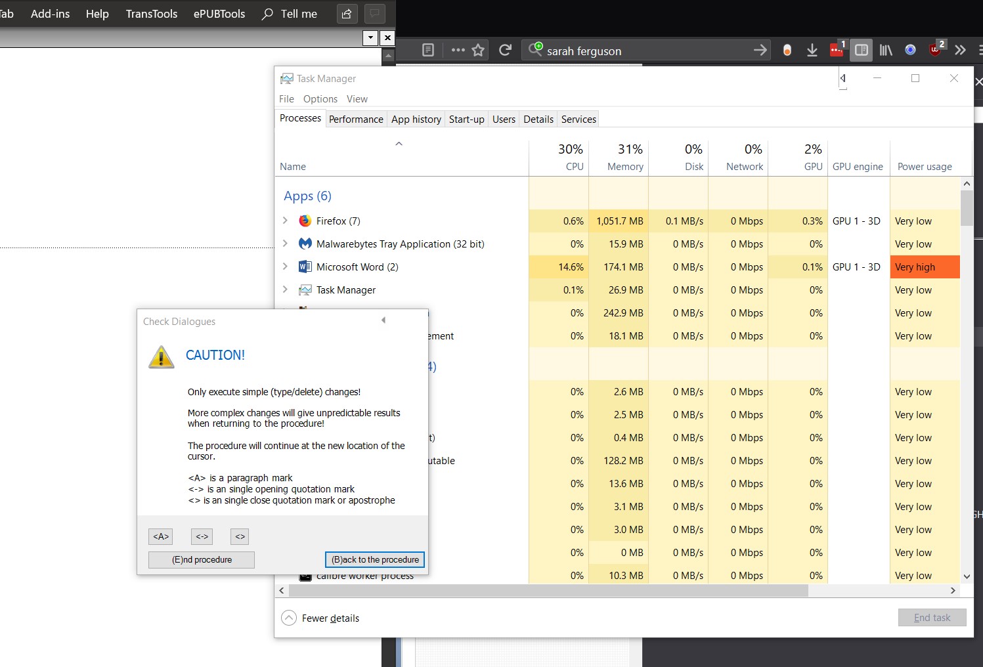
Task: Click the Comments icon in the Word ribbon
Action: point(375,14)
